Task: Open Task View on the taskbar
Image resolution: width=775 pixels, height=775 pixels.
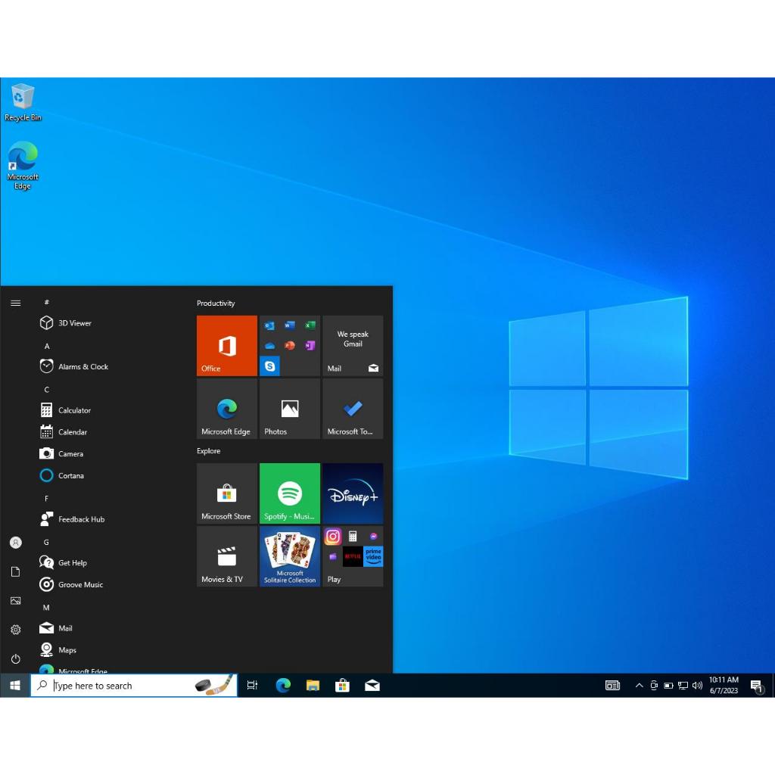Action: click(252, 686)
